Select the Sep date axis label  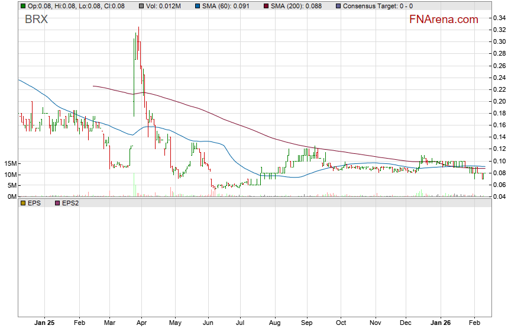(306, 324)
